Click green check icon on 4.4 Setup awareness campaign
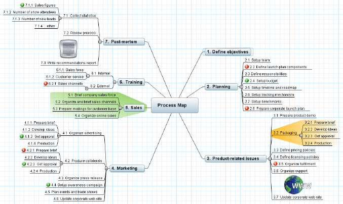 tap(48, 185)
